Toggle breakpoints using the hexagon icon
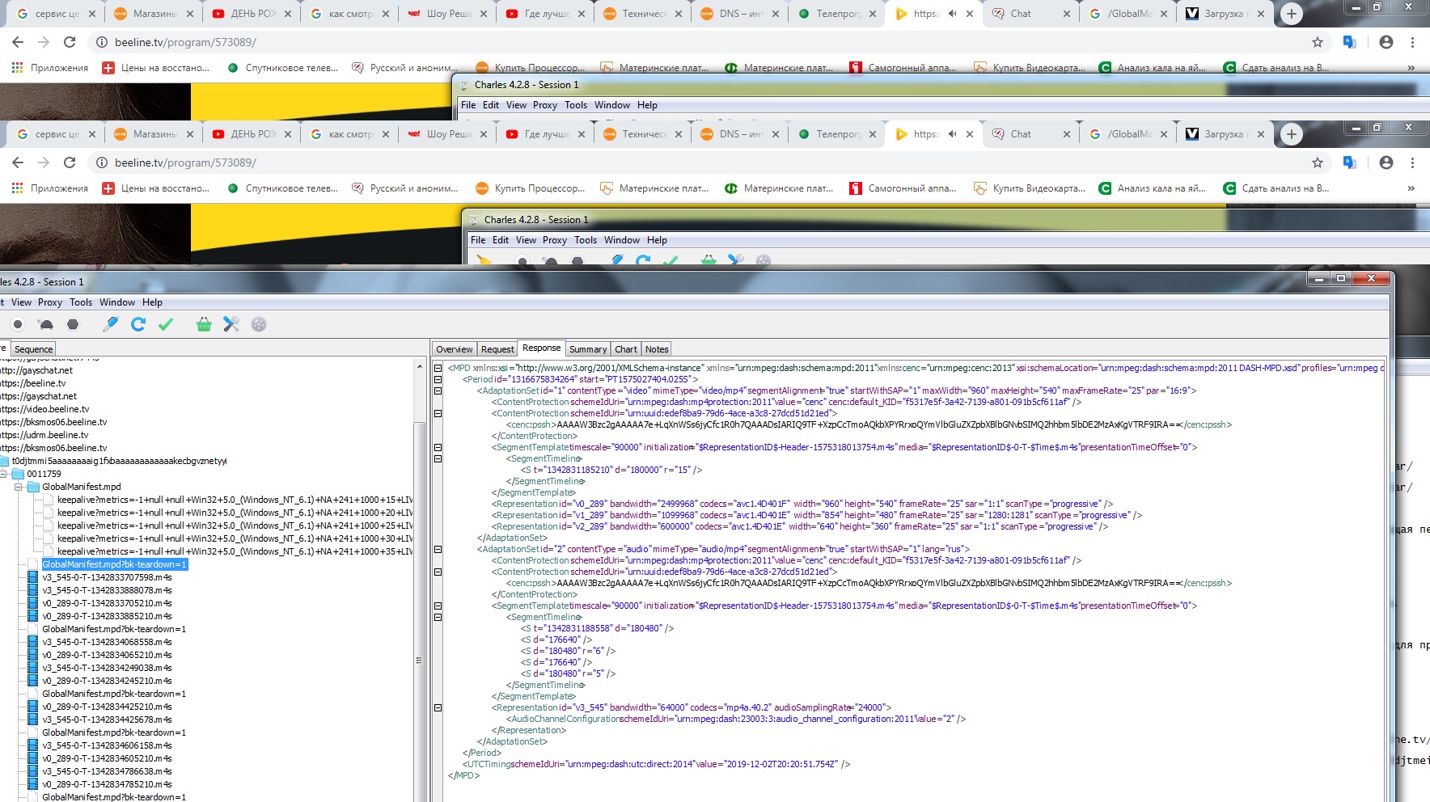 point(73,324)
